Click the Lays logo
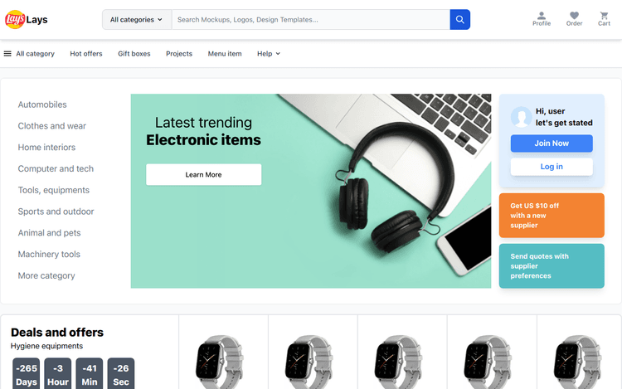Screen dimensions: 622x389 (27, 19)
